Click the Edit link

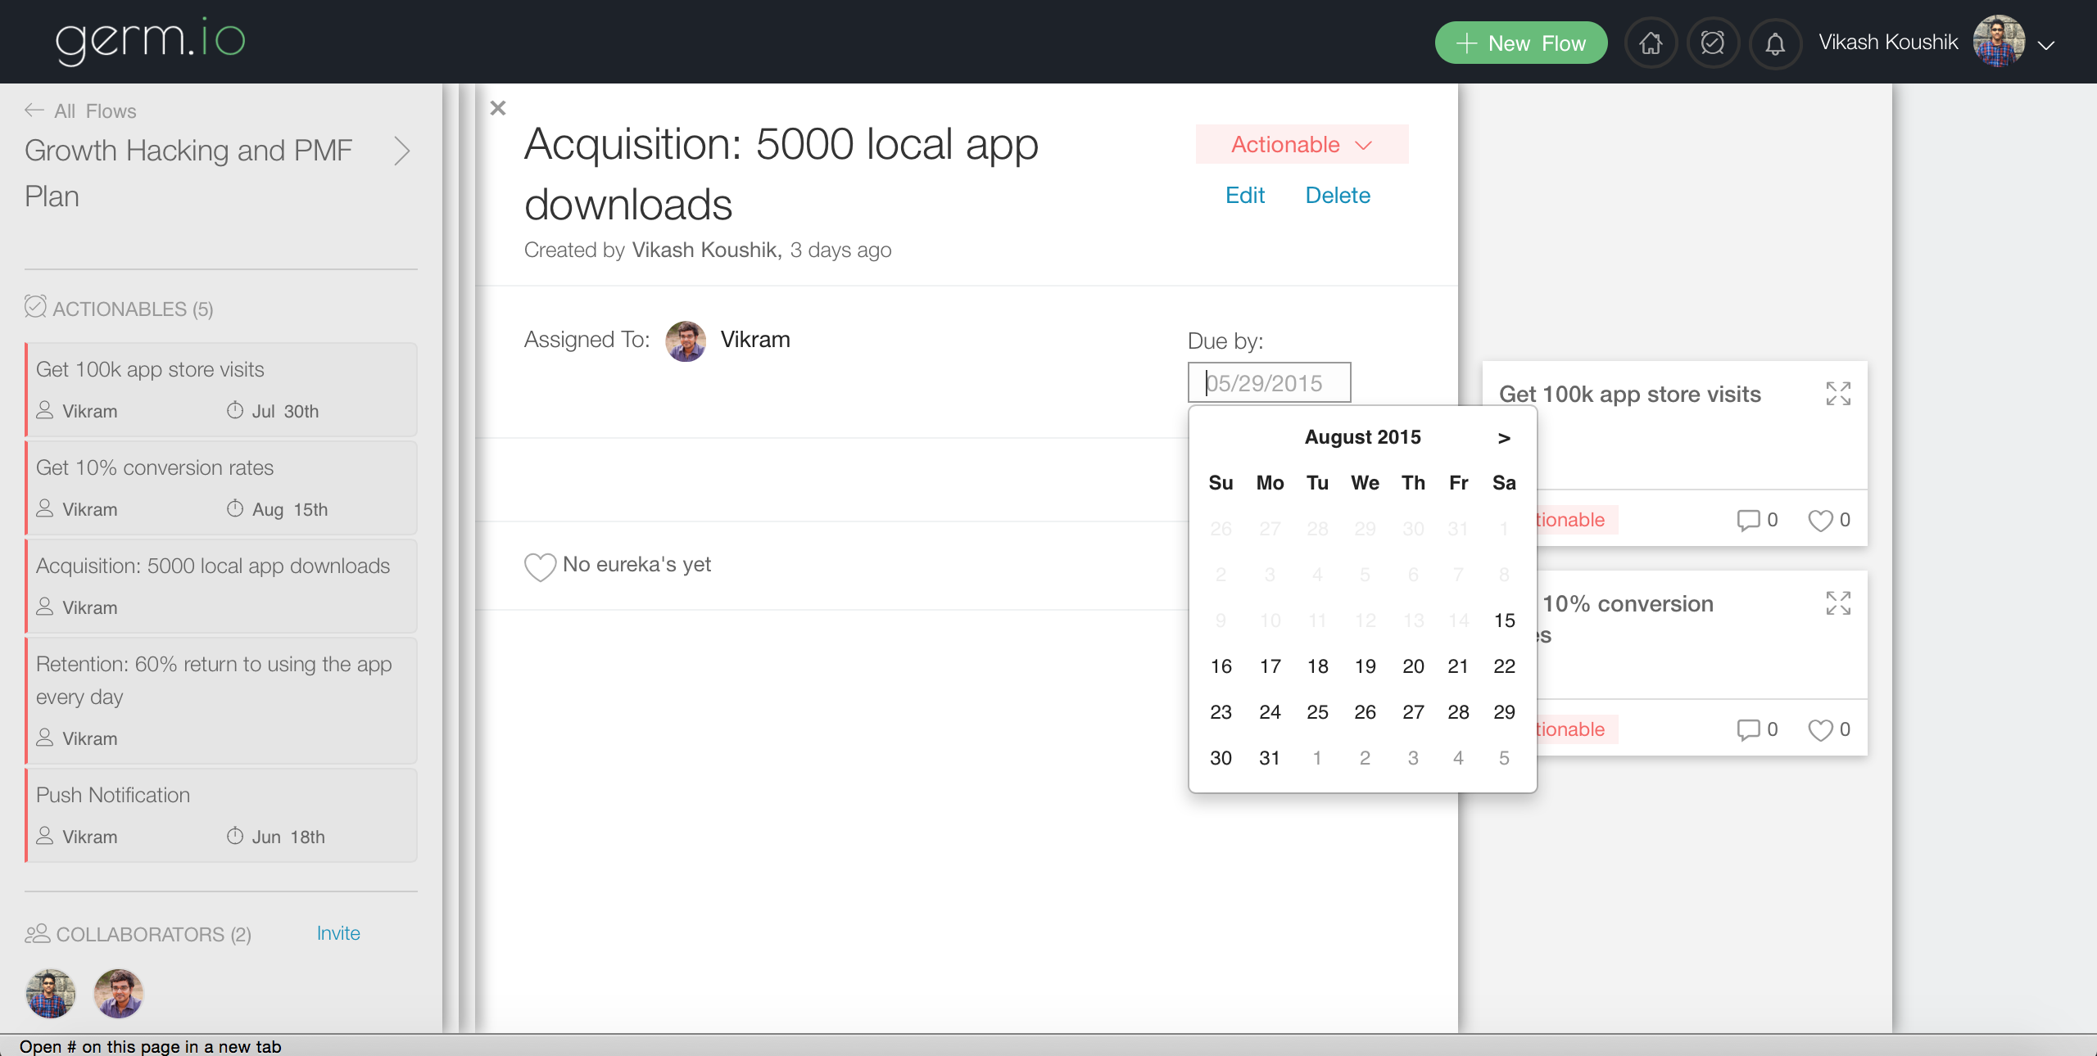pyautogui.click(x=1244, y=196)
